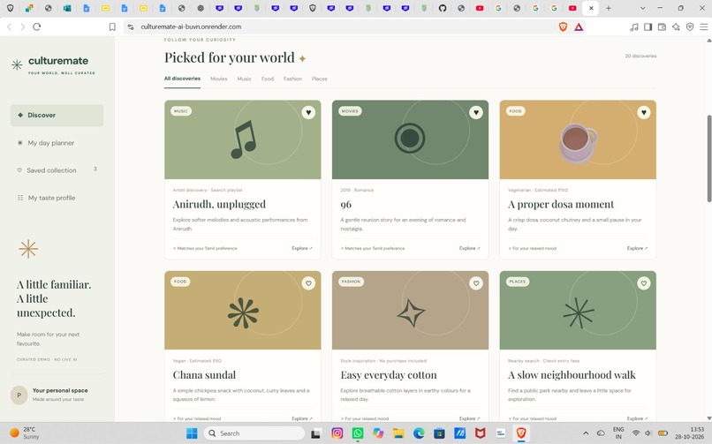Image resolution: width=712 pixels, height=444 pixels.
Task: Open Instagram from the taskbar
Action: tap(337, 433)
